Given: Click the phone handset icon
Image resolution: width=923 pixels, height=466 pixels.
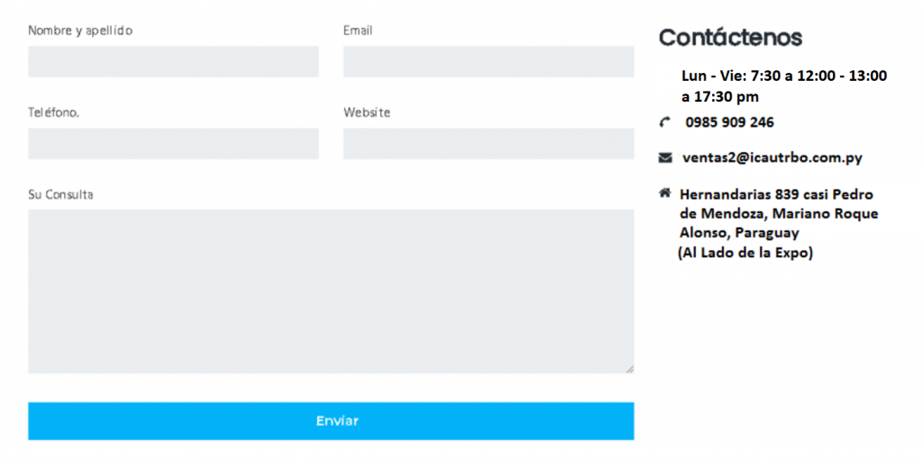Looking at the screenshot, I should [664, 122].
